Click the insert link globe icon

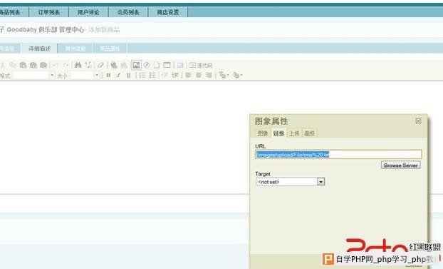(x=114, y=65)
